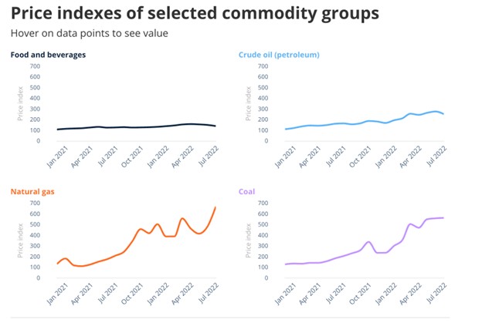Click the purple Coal line's right end
The width and height of the screenshot is (482, 323).
[443, 217]
